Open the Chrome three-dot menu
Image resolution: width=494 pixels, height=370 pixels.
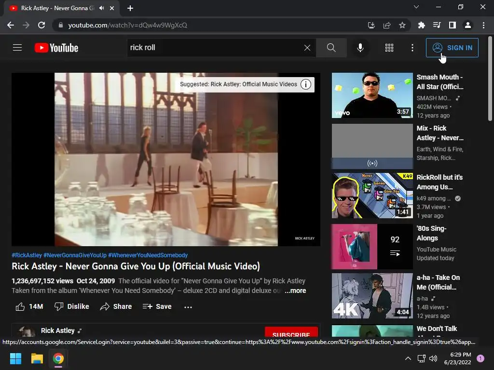pos(483,25)
